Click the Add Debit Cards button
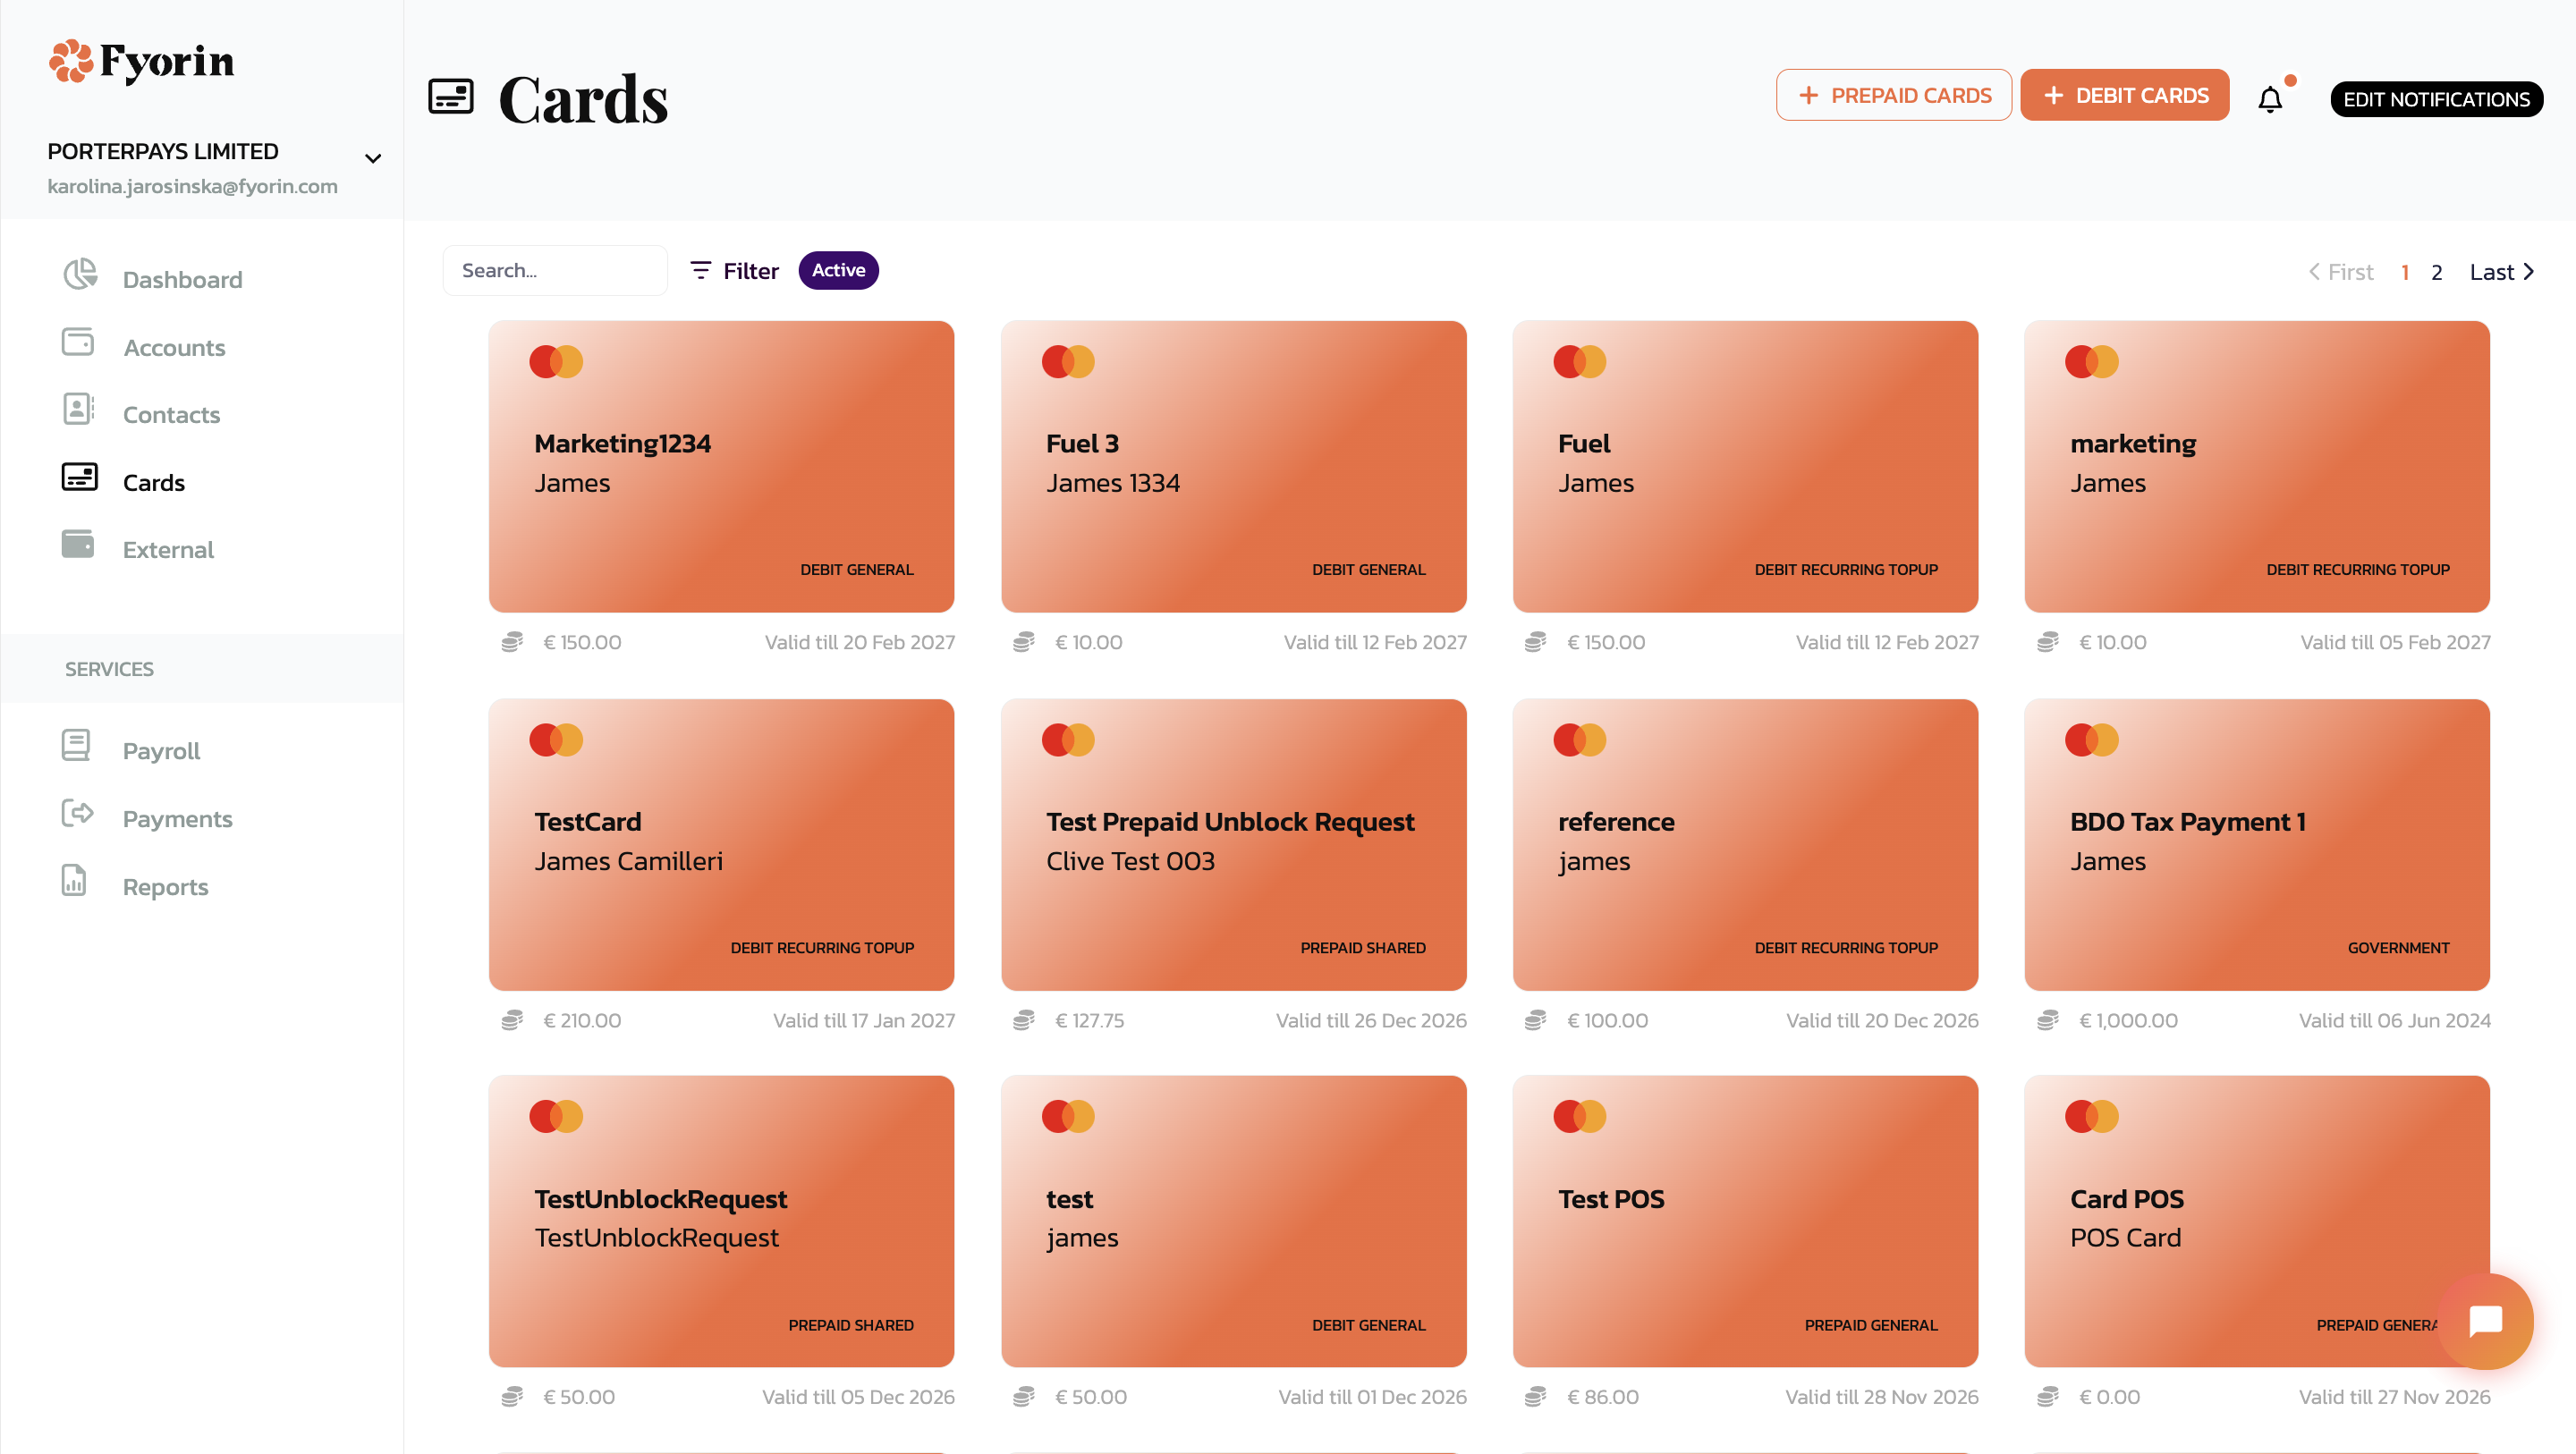 (2125, 94)
